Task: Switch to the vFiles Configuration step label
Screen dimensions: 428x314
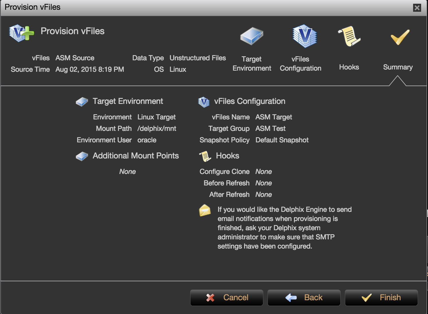Action: coord(300,64)
